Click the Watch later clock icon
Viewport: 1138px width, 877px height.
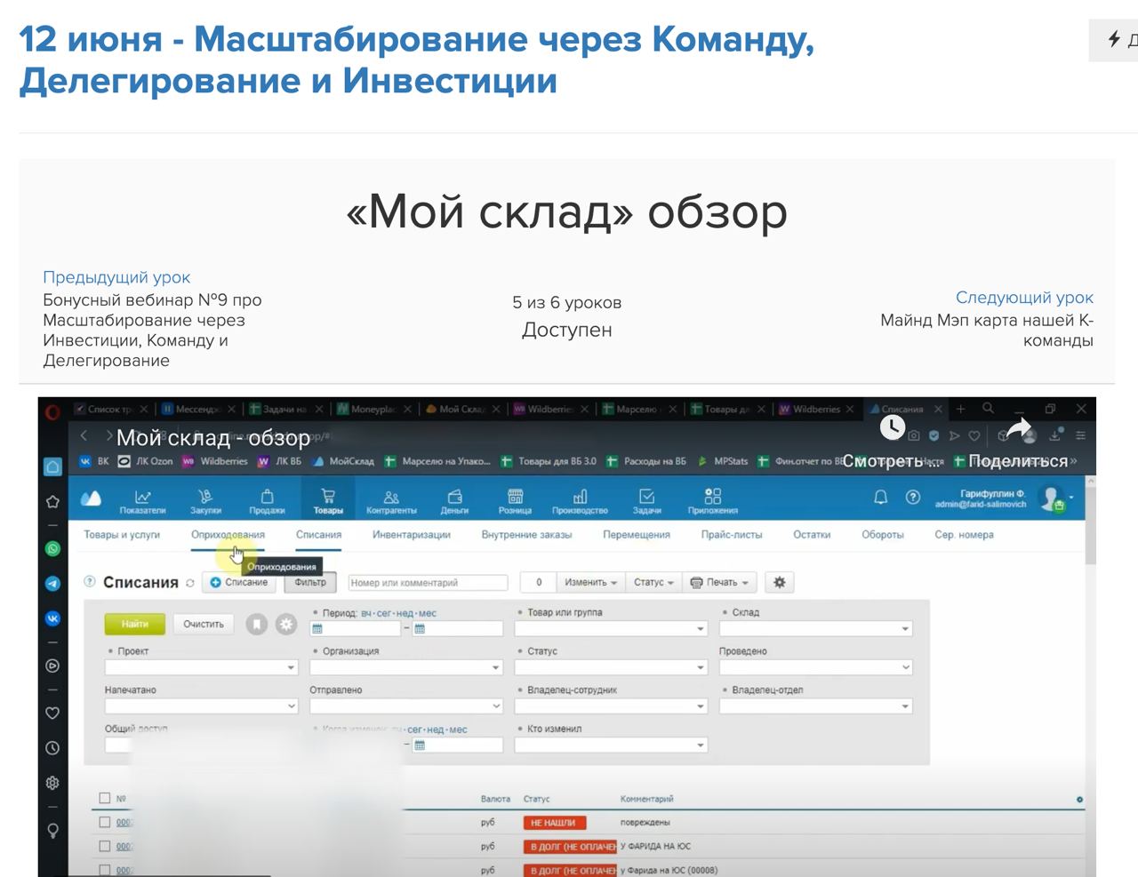pyautogui.click(x=893, y=428)
